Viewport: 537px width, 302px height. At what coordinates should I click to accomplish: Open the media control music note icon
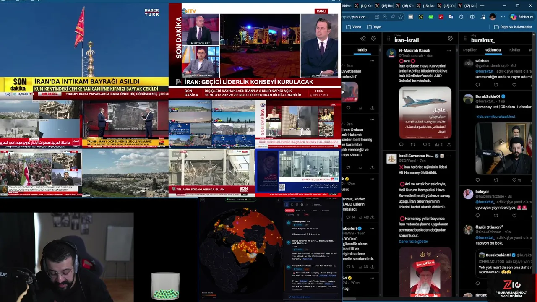(x=483, y=17)
